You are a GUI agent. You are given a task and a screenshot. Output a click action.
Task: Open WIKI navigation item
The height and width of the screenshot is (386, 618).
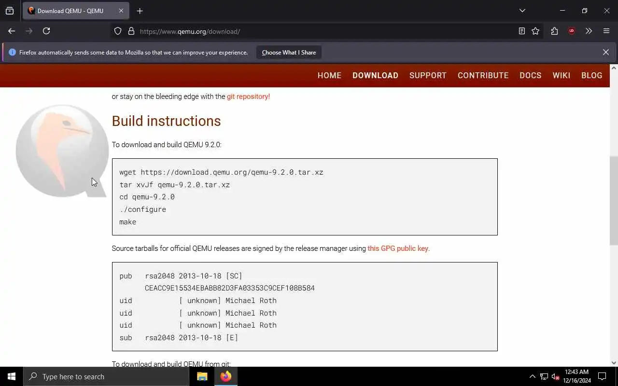click(x=561, y=75)
